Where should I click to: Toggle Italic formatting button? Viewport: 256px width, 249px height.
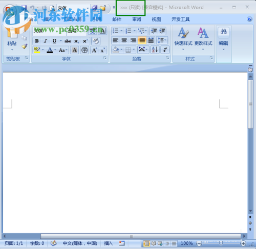pos(45,41)
